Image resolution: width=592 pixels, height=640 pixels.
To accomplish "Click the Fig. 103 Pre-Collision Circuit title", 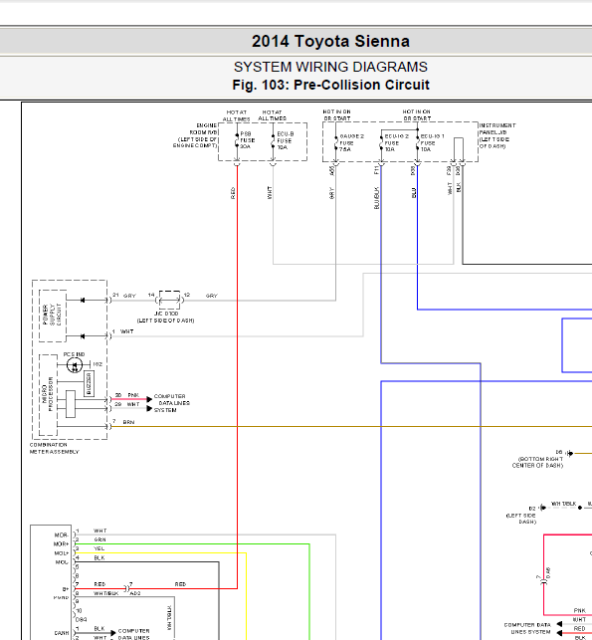I will 330,85.
